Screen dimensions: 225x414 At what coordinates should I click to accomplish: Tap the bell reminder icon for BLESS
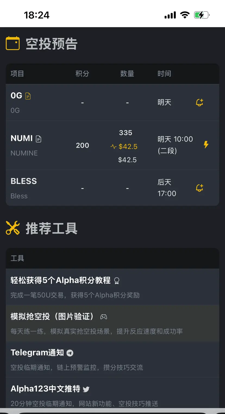click(x=199, y=188)
